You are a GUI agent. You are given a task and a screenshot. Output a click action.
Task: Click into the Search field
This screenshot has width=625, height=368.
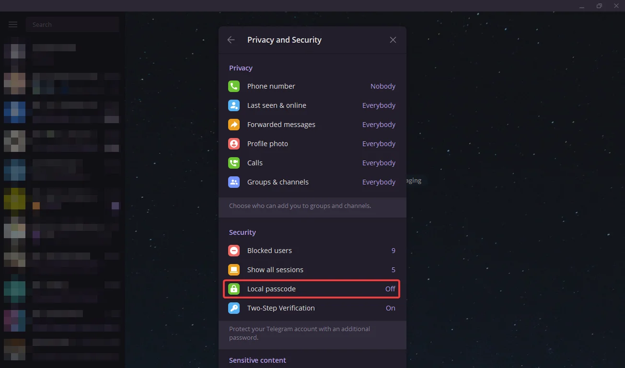(x=72, y=24)
